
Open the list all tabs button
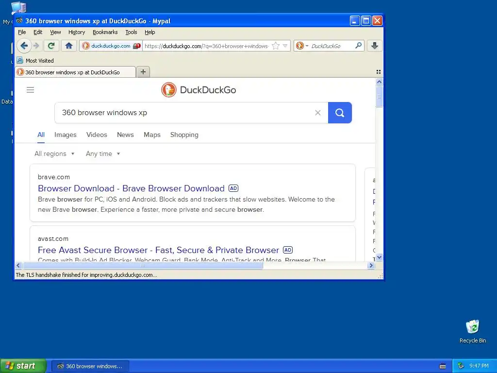point(379,72)
